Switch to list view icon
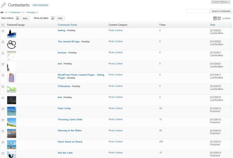This screenshot has width=233, height=158. pos(215,18)
